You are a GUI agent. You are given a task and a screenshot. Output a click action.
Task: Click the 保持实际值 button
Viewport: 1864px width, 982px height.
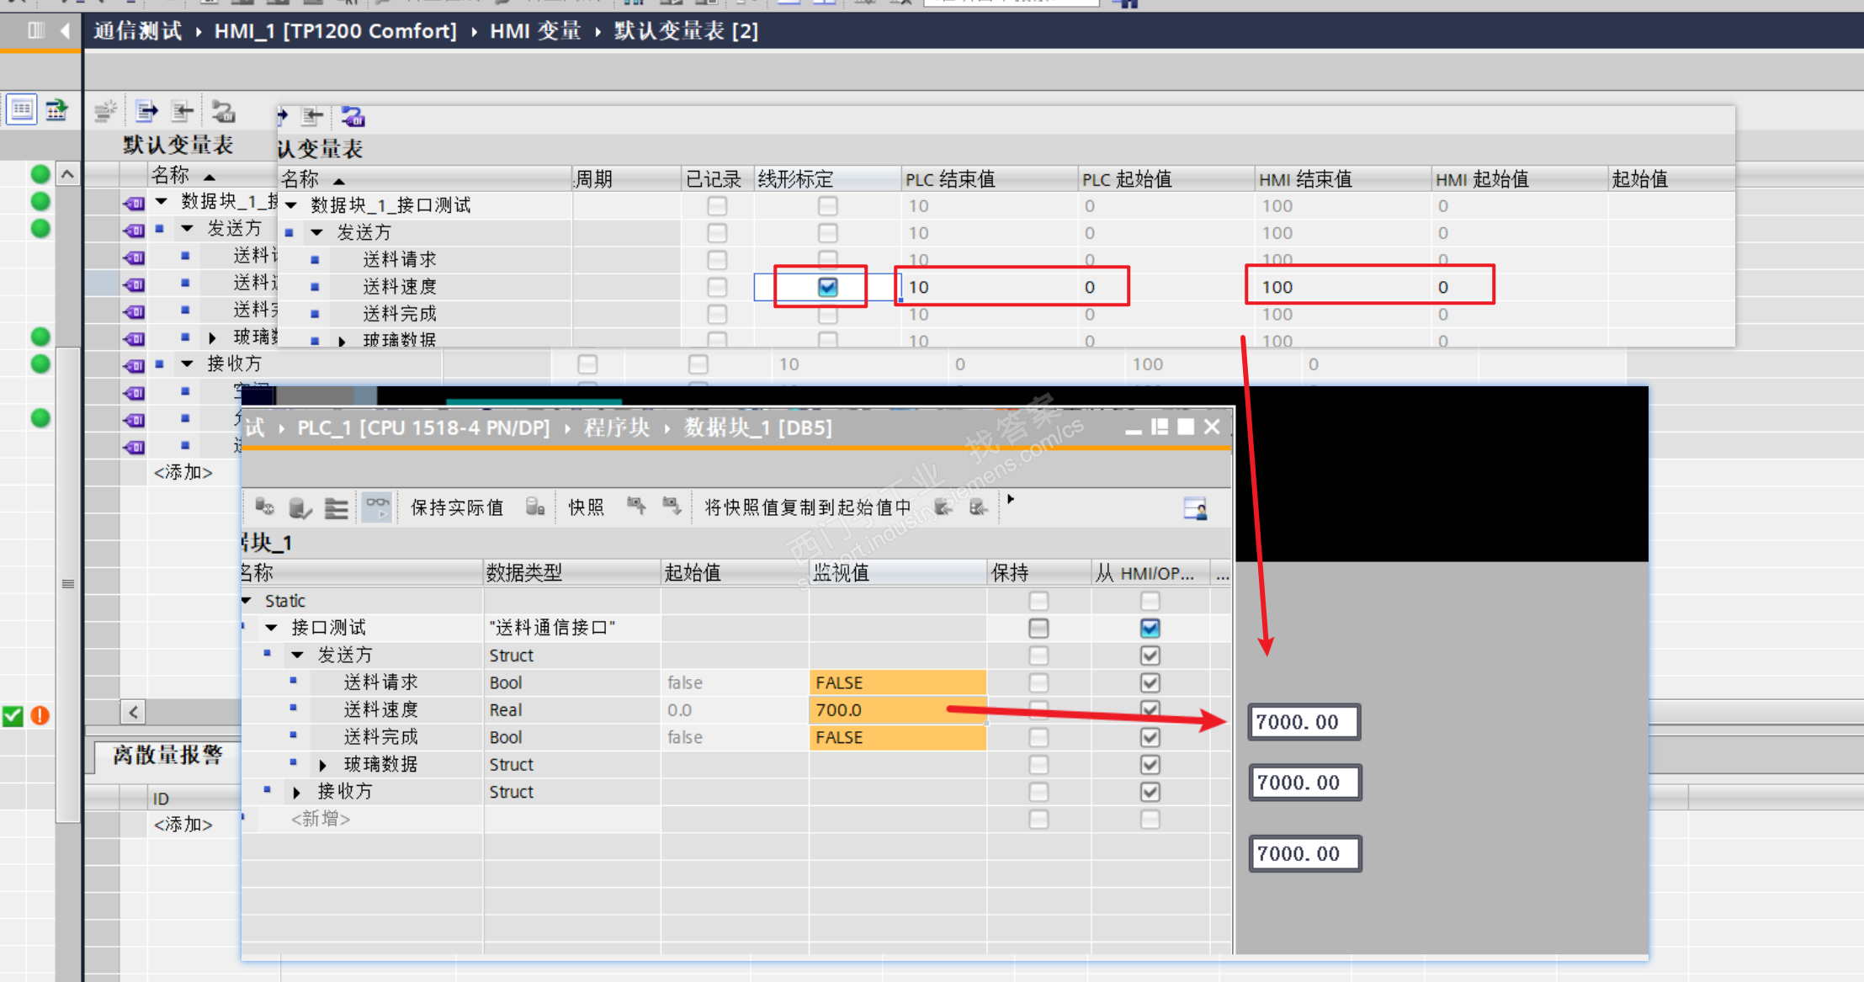click(456, 507)
